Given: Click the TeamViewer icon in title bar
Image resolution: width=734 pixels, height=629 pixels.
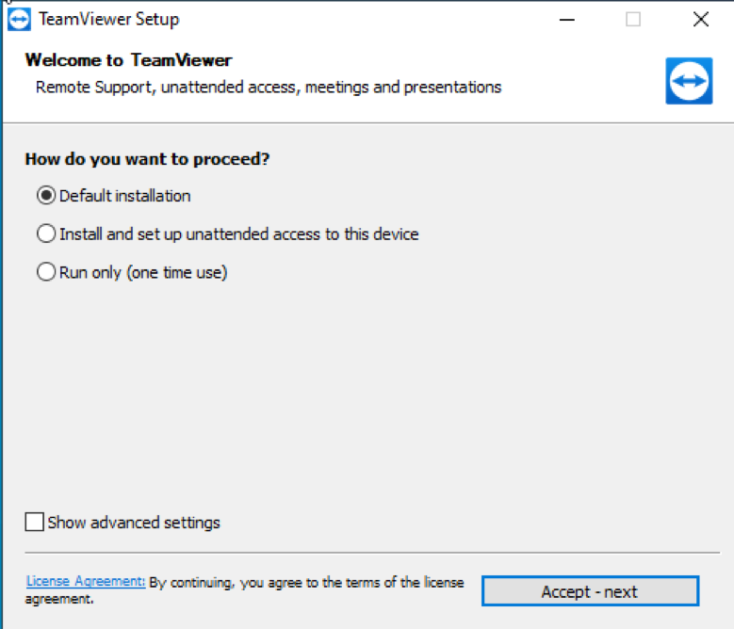Looking at the screenshot, I should 19,19.
